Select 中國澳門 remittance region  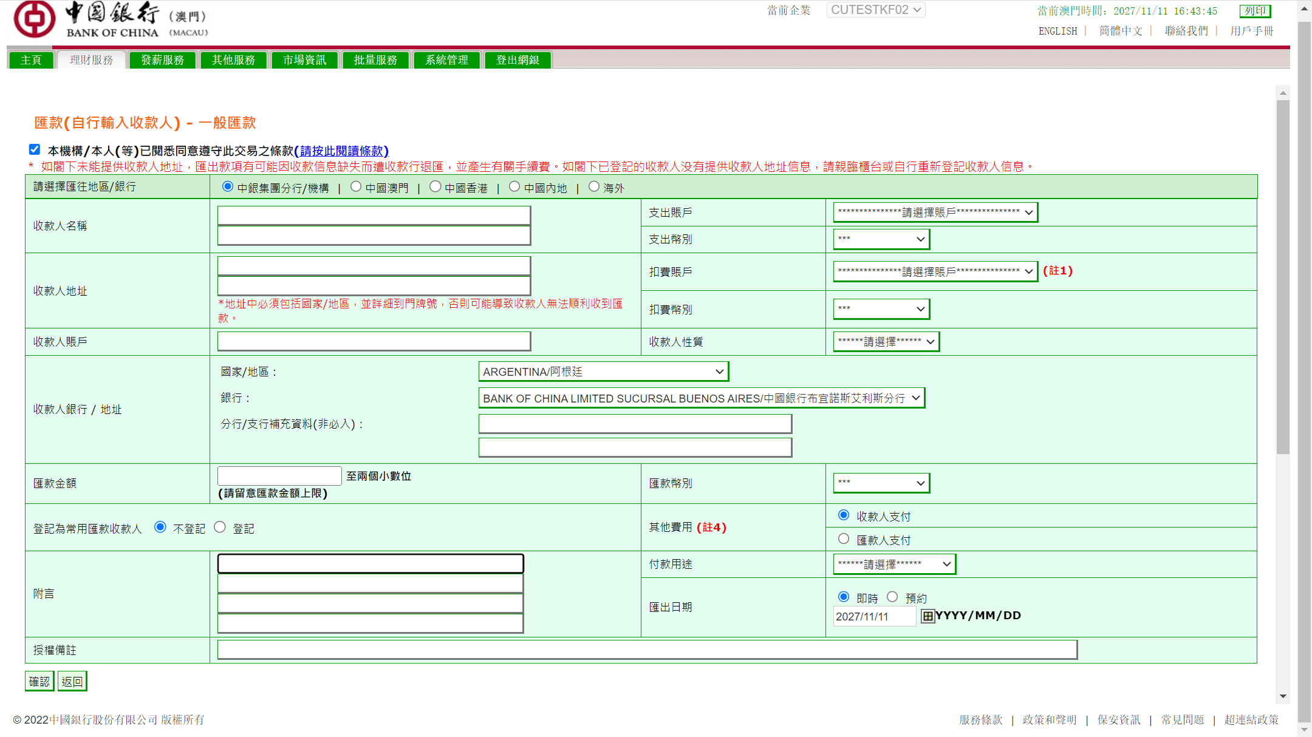(356, 186)
